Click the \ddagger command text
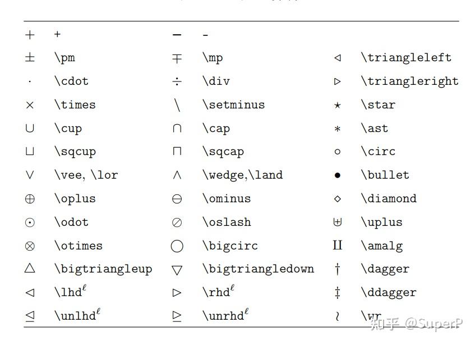The height and width of the screenshot is (345, 475). (389, 293)
